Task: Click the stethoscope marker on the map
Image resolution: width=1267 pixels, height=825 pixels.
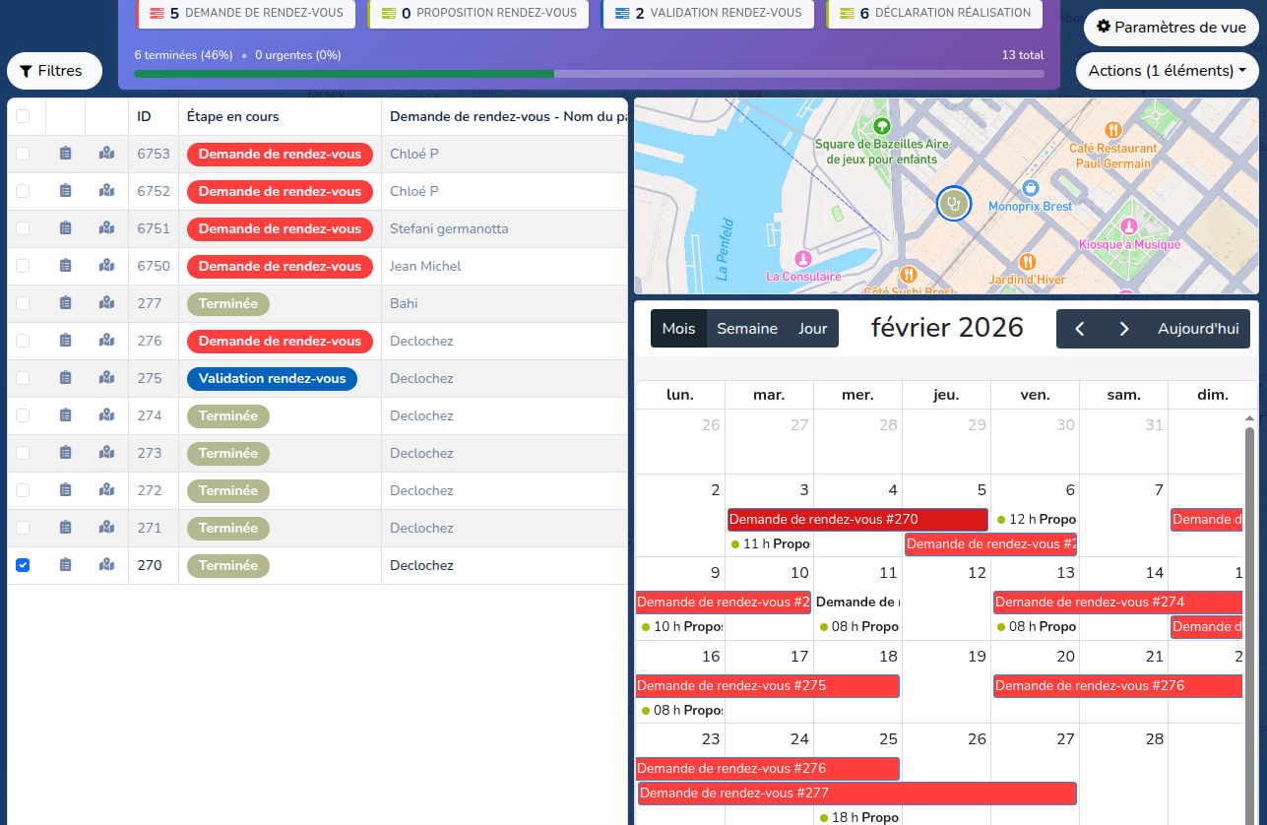Action: coord(953,203)
